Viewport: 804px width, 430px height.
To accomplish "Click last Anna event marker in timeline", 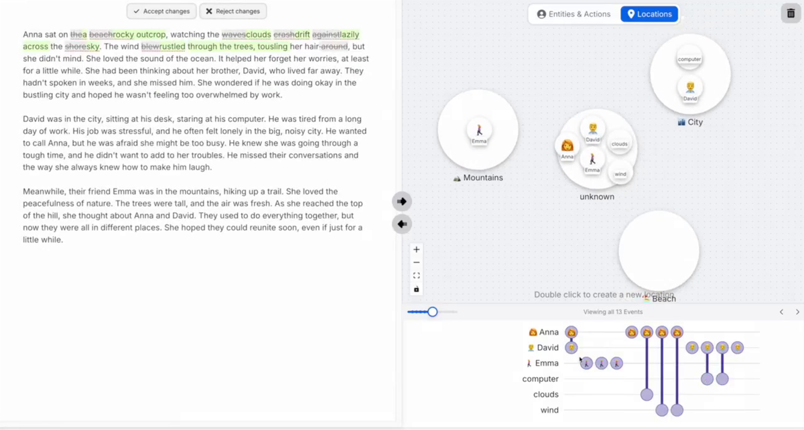I will coord(677,332).
